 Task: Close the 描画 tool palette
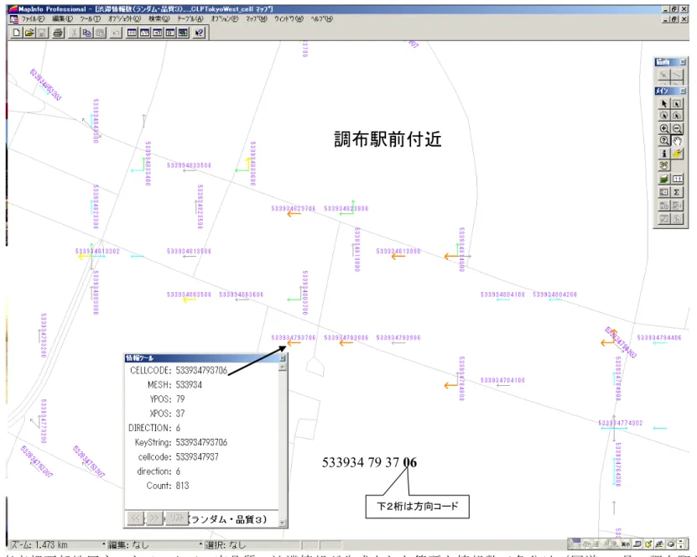(x=684, y=62)
